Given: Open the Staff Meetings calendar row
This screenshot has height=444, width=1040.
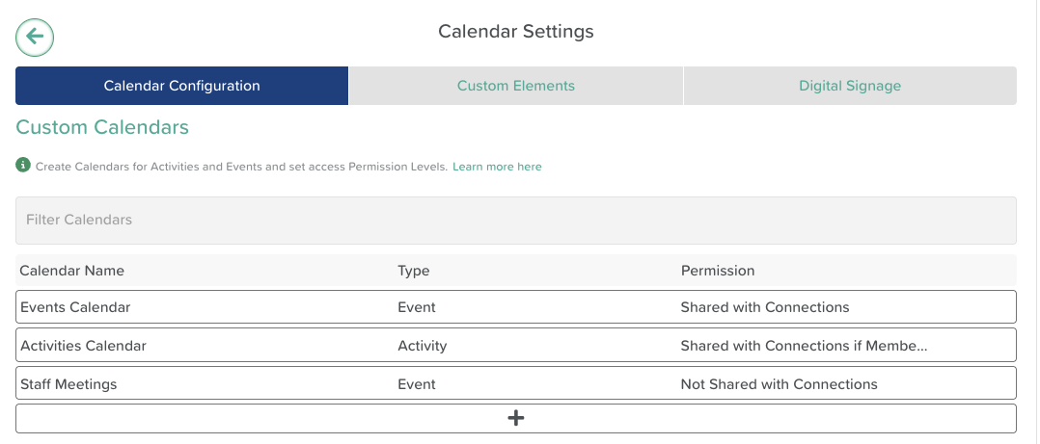Looking at the screenshot, I should (68, 384).
